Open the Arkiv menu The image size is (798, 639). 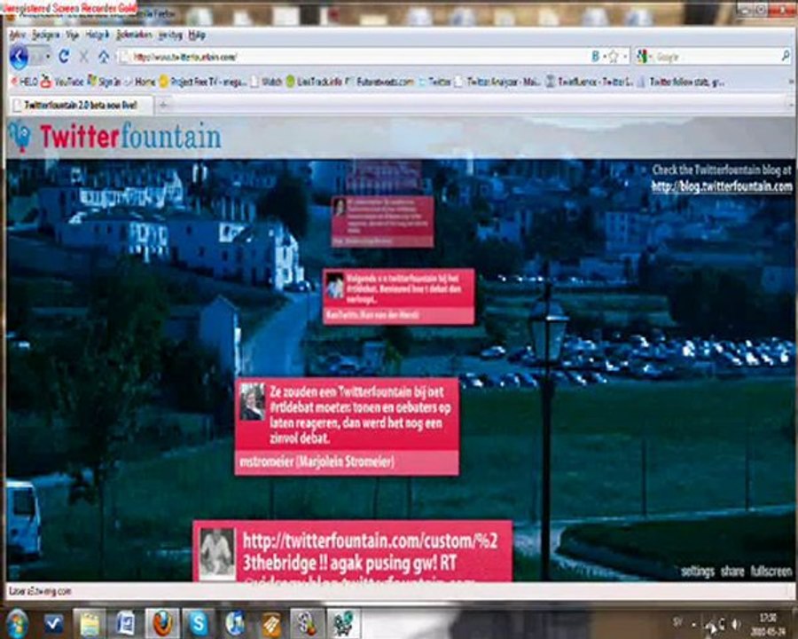17,35
